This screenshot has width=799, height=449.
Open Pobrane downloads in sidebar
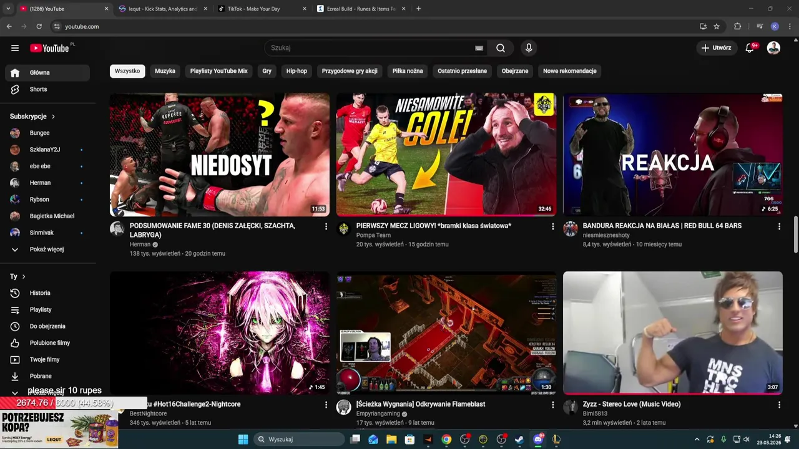[47, 376]
